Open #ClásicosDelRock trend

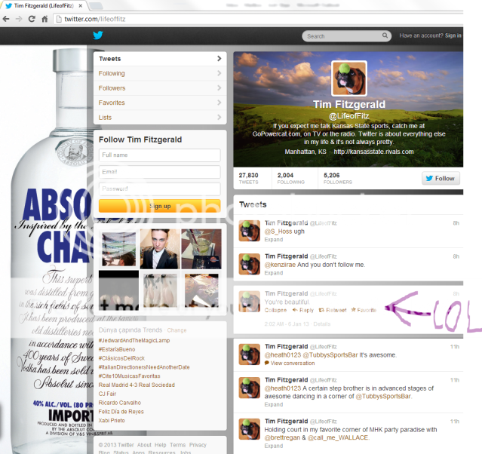click(x=121, y=358)
